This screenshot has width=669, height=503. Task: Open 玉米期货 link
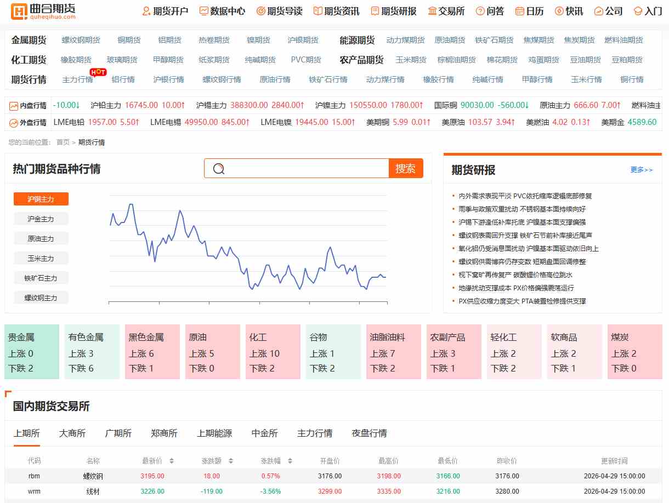tap(411, 60)
